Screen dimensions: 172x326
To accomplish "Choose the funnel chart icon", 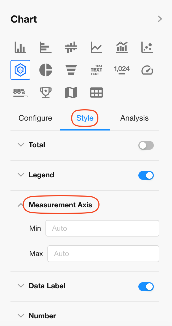I will point(71,70).
